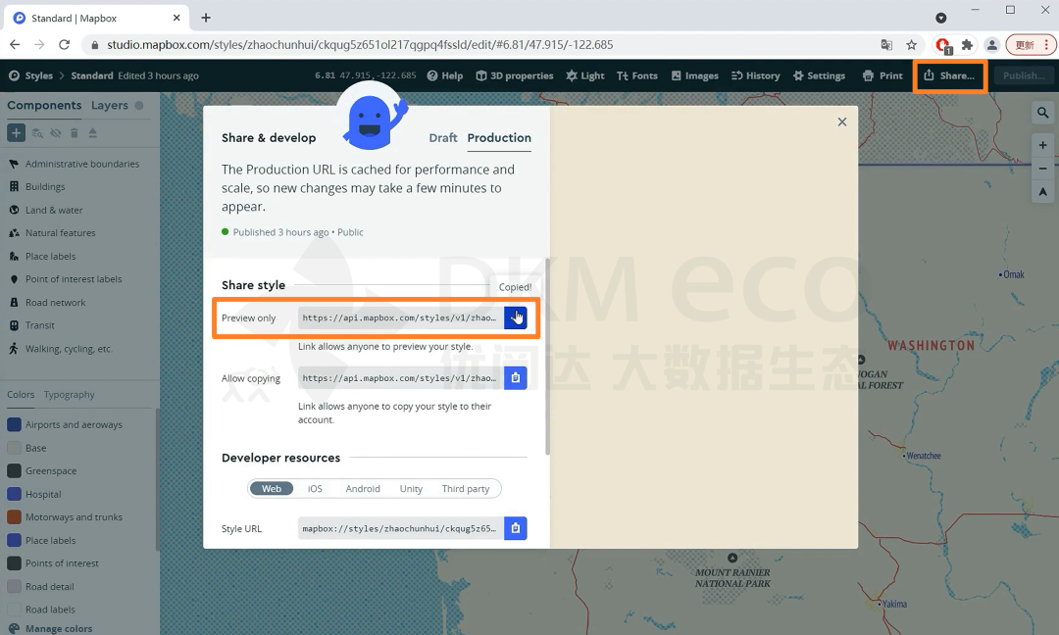Image resolution: width=1059 pixels, height=635 pixels.
Task: Open the Typography tab
Action: tap(70, 395)
